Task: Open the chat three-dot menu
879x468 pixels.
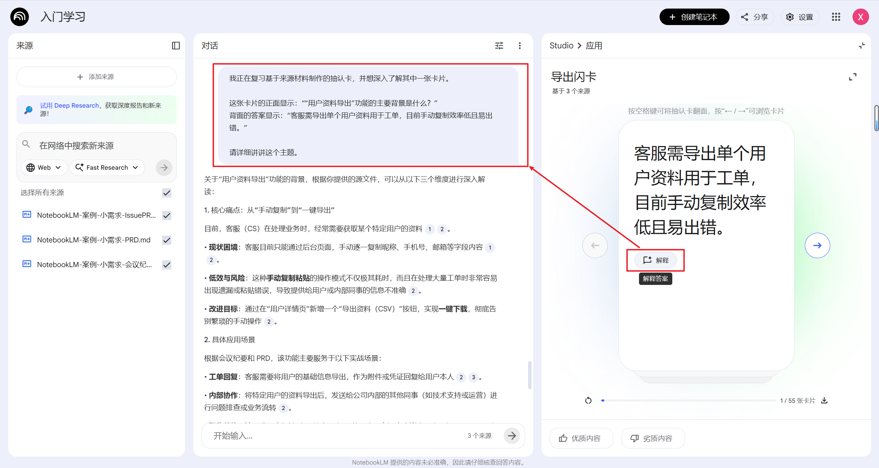Action: pyautogui.click(x=520, y=46)
